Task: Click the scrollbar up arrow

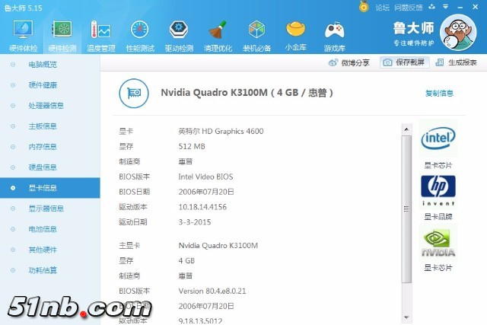Action: (406, 129)
